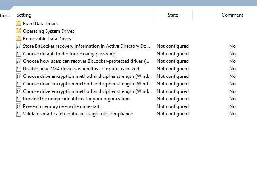This screenshot has height=185, width=257.
Task: Select Choose default folder for recovery password
Action: pyautogui.click(x=69, y=54)
